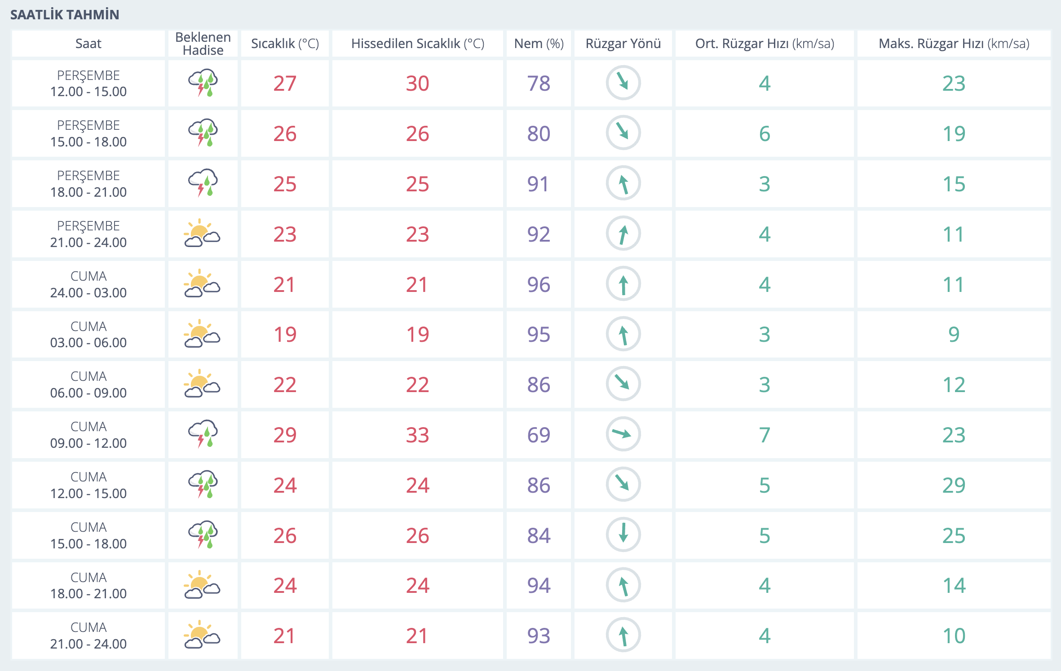This screenshot has width=1061, height=671.
Task: Click wind direction arrow for Cuma 09.00 - 12.00
Action: click(623, 434)
